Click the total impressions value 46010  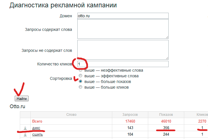(x=166, y=121)
